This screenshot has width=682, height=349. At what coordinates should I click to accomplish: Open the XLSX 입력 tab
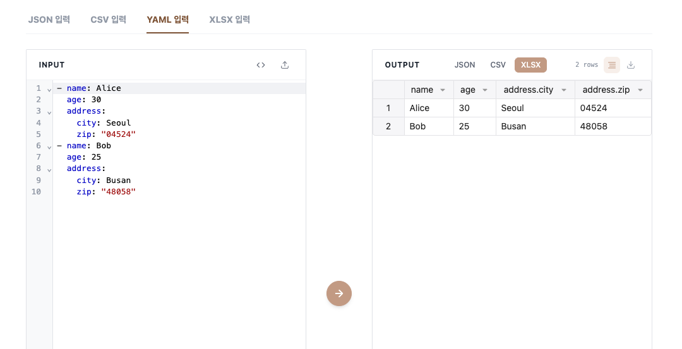point(229,20)
